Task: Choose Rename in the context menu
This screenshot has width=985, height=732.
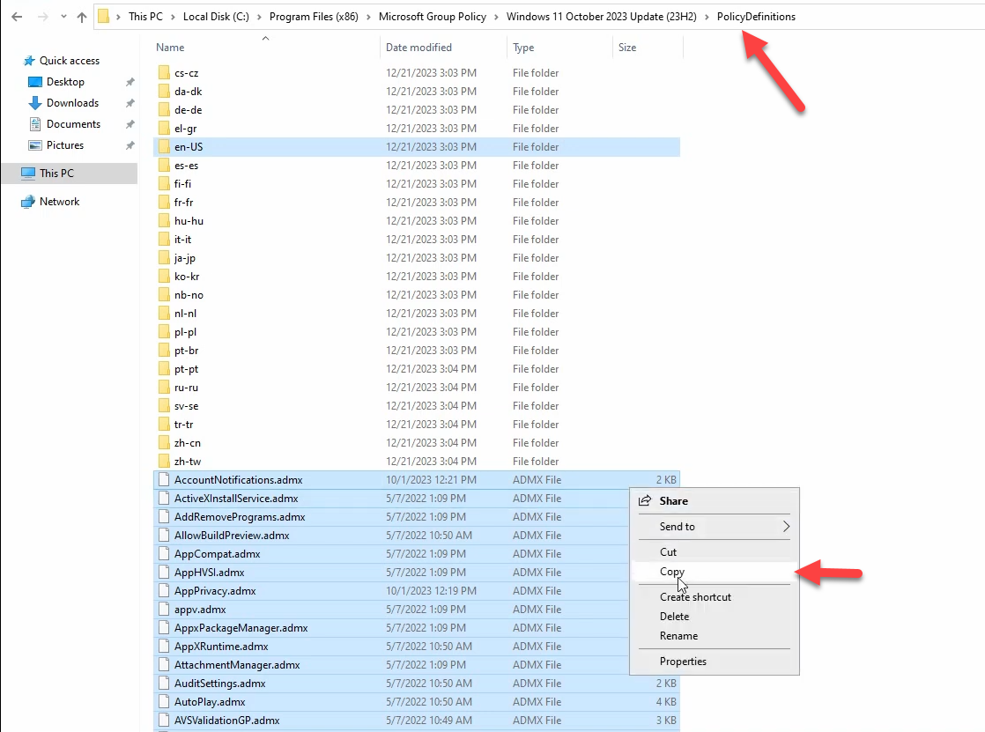Action: pos(715,636)
